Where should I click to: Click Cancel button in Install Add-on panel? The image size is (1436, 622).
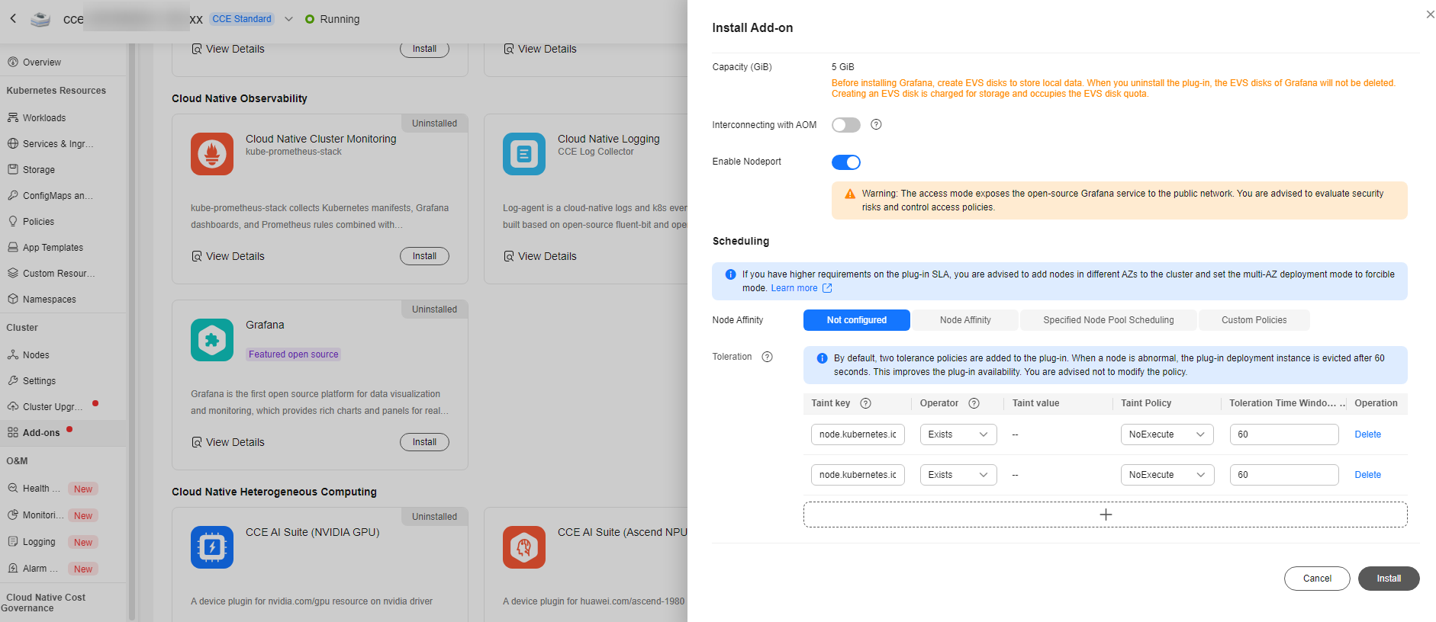tap(1317, 579)
